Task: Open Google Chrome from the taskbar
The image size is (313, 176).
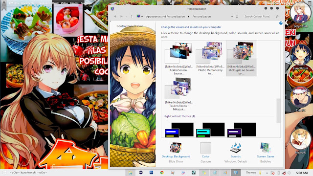Action: [162, 173]
